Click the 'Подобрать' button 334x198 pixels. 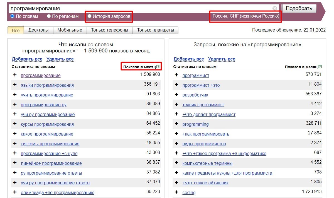(x=299, y=8)
